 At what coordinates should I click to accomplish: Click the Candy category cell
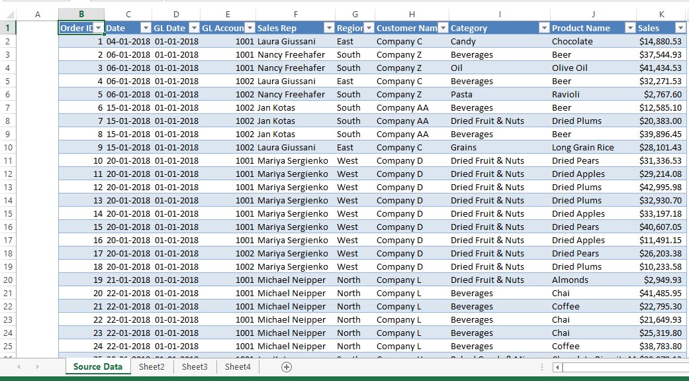(500, 41)
